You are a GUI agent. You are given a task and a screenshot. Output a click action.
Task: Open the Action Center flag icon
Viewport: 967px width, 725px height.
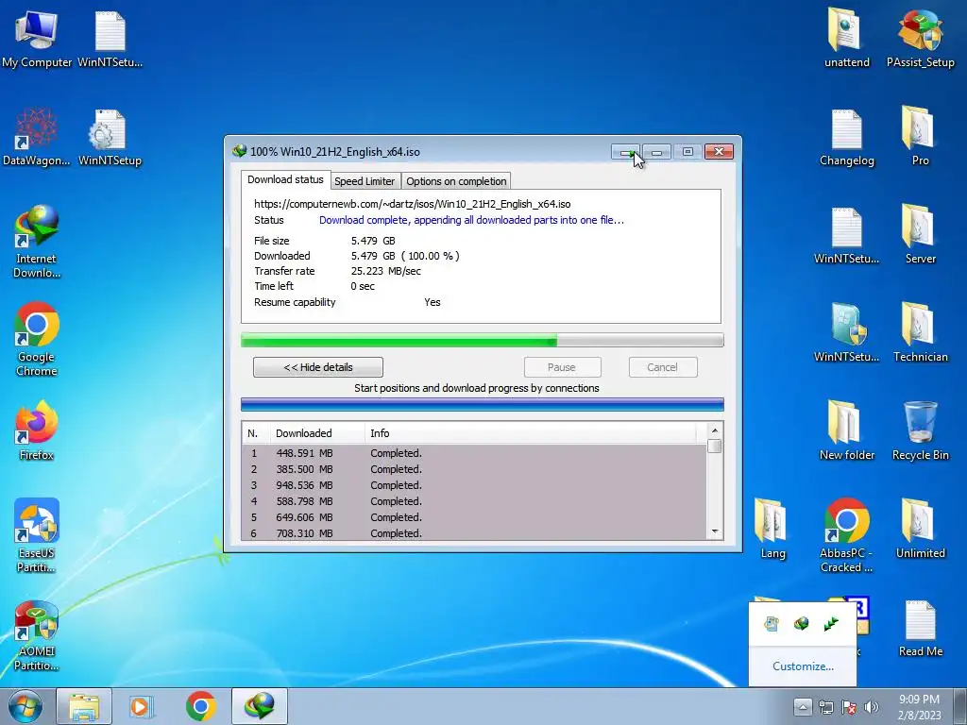(x=849, y=707)
